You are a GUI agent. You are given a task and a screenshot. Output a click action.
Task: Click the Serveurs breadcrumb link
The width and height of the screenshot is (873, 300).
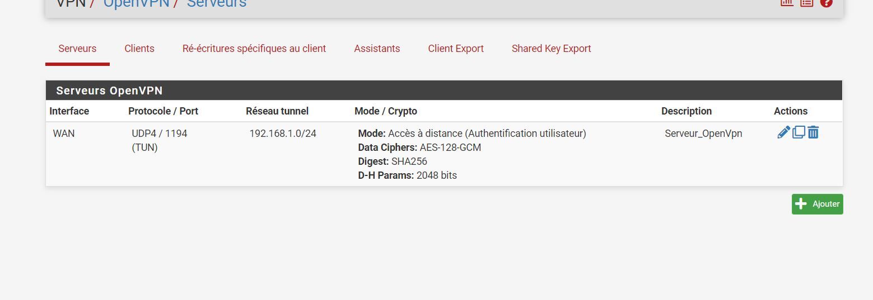click(216, 3)
